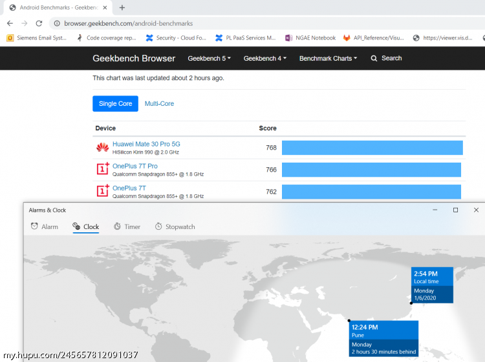Open Stopwatch tab in Alarms & Clock
This screenshot has height=362, width=485.
point(175,227)
